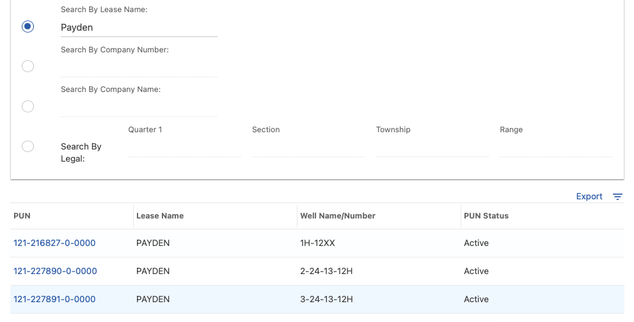Click the Range input field
Image resolution: width=634 pixels, height=322 pixels.
pyautogui.click(x=557, y=148)
